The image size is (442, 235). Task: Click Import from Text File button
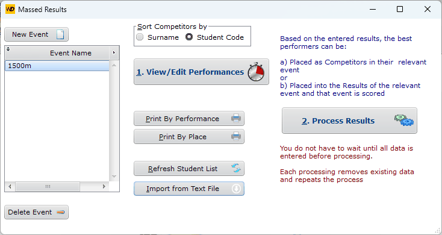189,189
